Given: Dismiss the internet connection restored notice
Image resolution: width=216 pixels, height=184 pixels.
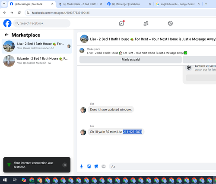Looking at the screenshot, I should point(65,165).
